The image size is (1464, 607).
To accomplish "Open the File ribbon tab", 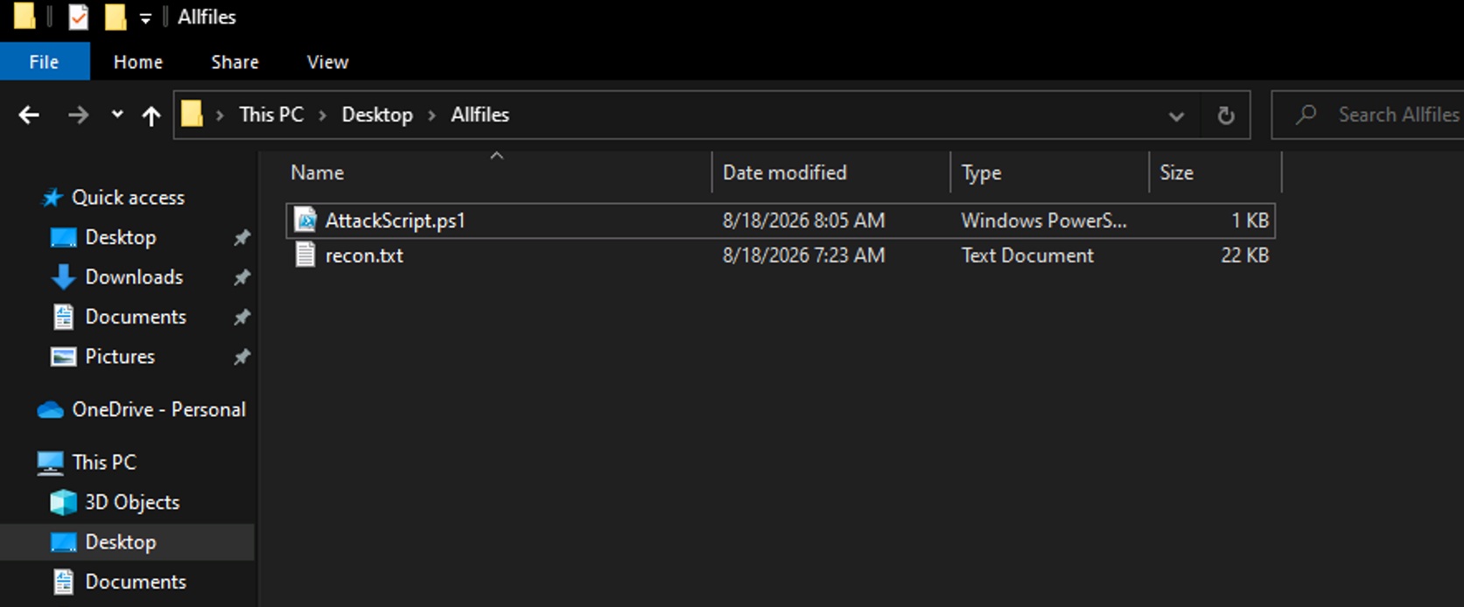I will pos(44,62).
